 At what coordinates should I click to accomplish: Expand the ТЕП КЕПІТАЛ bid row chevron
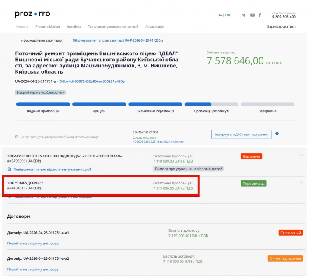301,155
